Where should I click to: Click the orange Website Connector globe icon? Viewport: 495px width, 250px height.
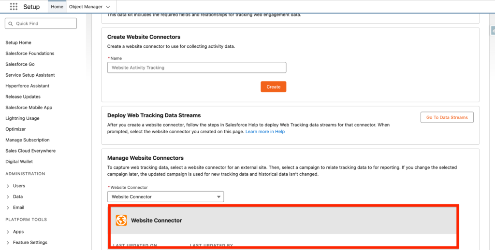coord(121,221)
